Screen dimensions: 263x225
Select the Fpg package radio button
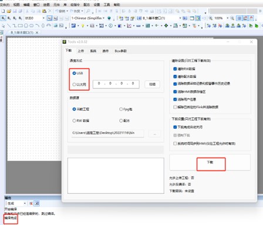click(121, 109)
